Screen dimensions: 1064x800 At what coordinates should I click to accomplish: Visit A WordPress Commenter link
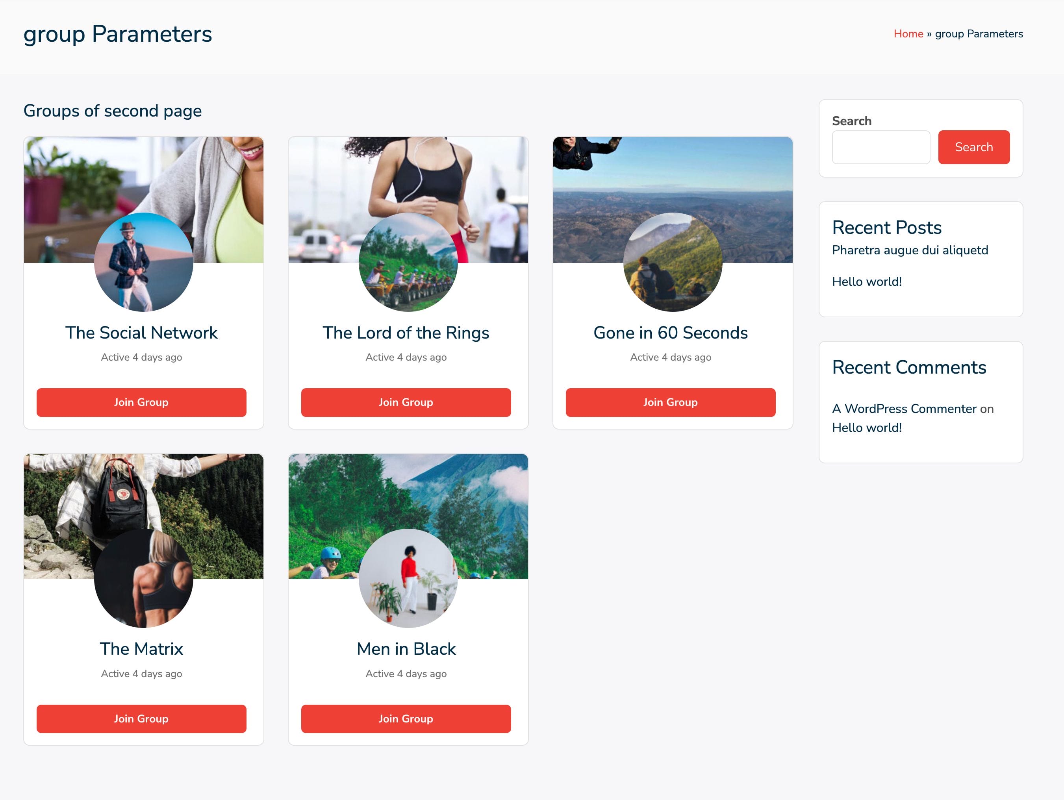904,409
